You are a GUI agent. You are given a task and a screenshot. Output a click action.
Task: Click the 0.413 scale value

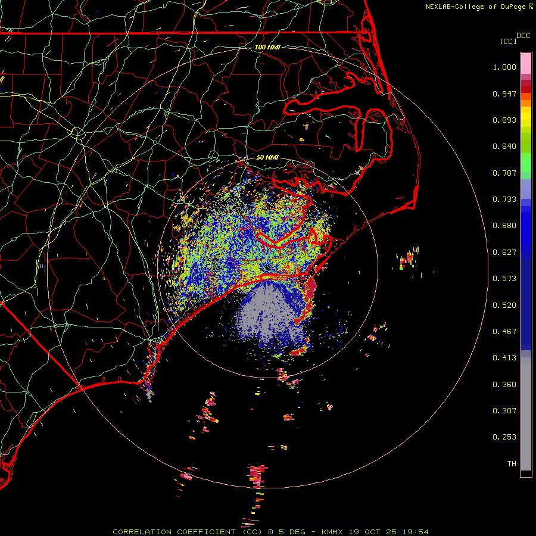coord(504,358)
